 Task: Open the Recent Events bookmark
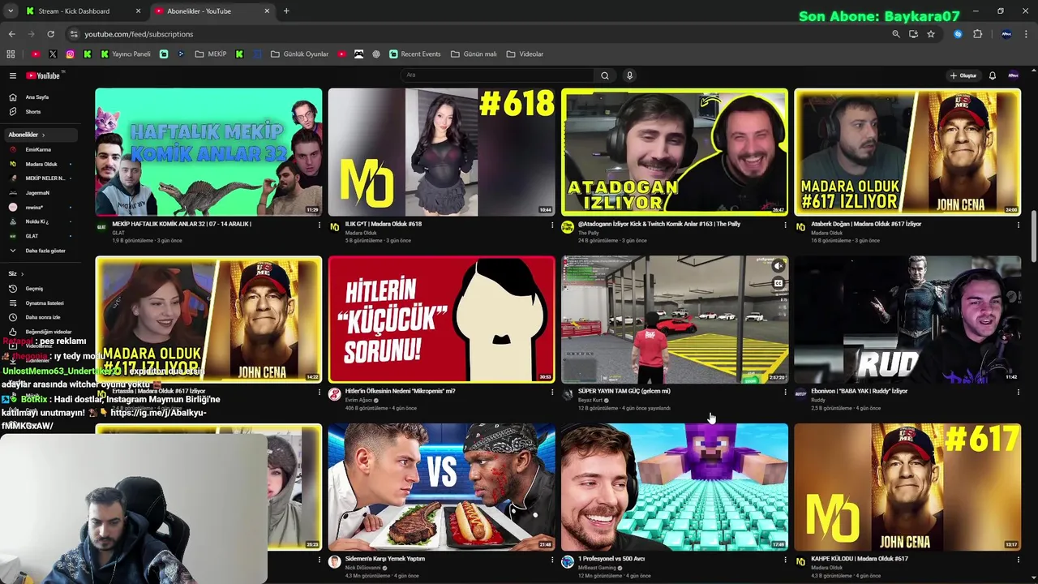click(x=415, y=54)
